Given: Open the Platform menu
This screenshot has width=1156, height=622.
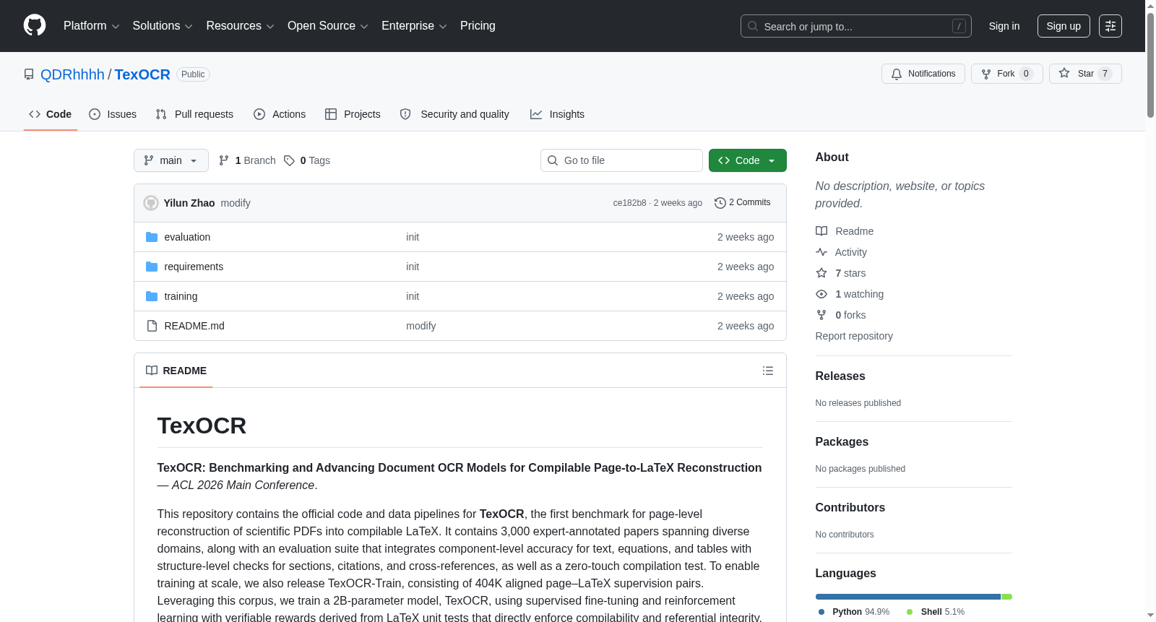Looking at the screenshot, I should click(91, 26).
